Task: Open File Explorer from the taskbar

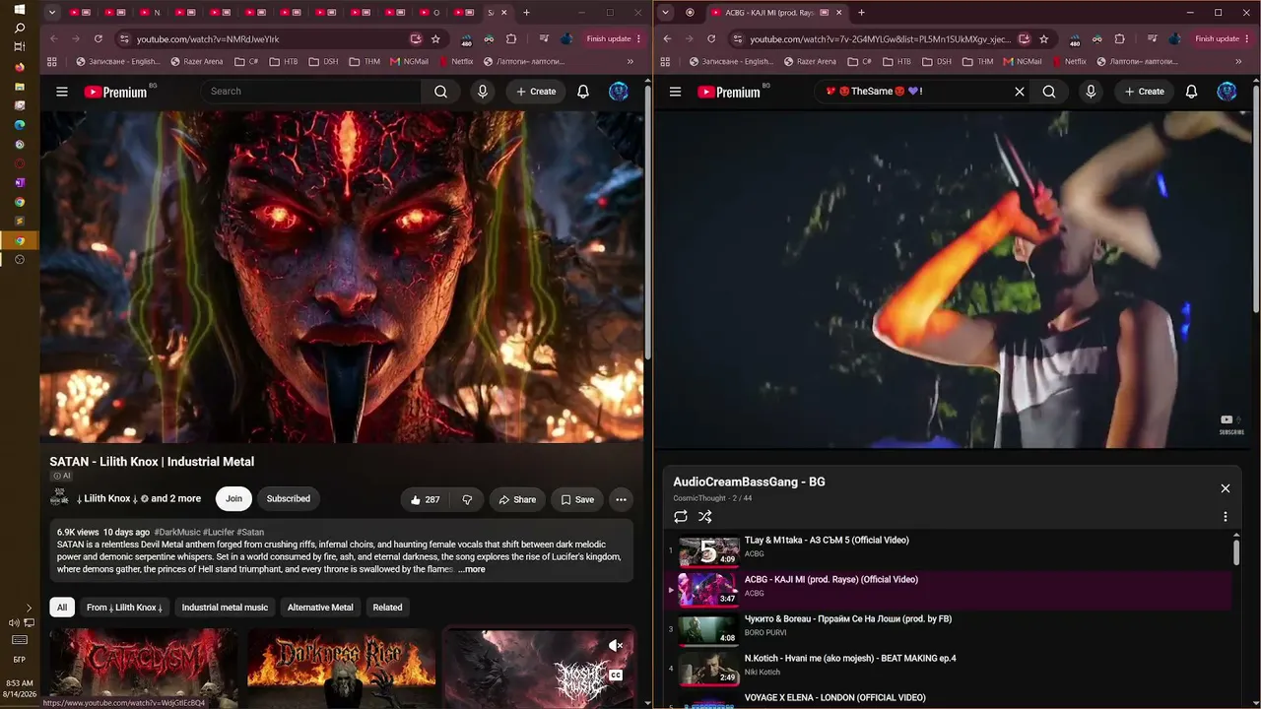Action: coord(20,87)
